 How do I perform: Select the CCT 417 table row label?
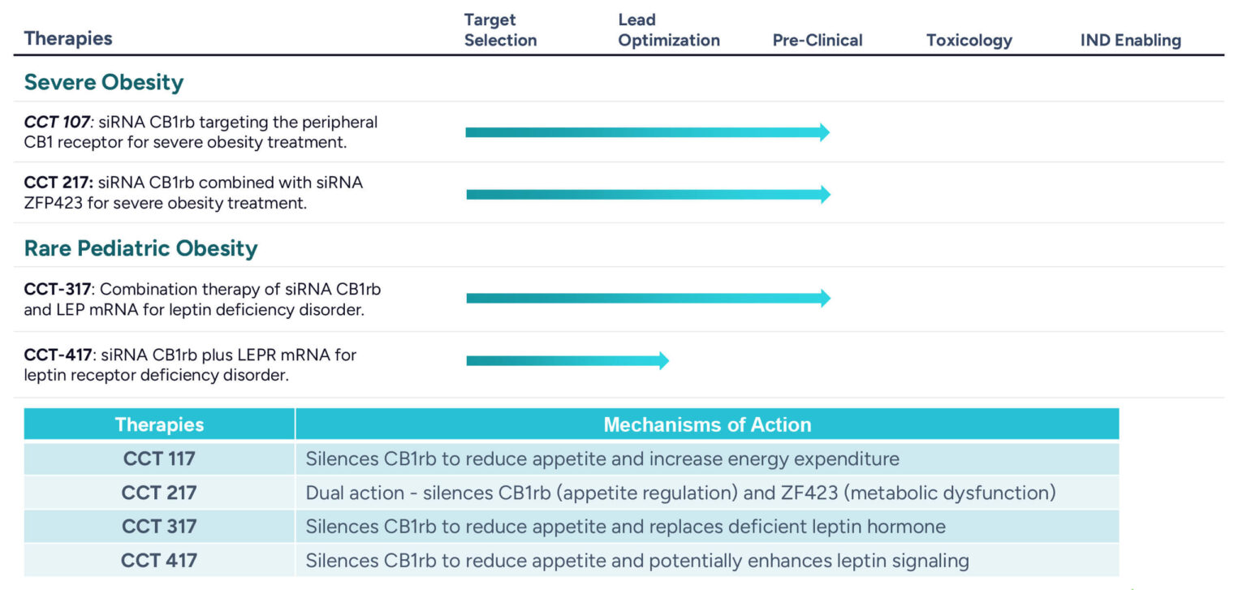tap(159, 561)
